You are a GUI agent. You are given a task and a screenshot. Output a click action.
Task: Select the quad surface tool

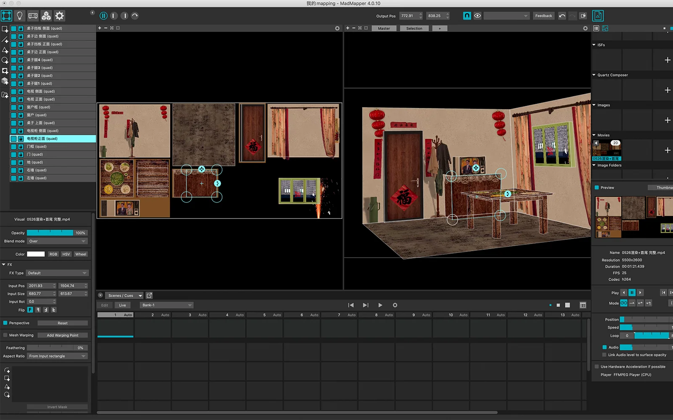click(5, 29)
